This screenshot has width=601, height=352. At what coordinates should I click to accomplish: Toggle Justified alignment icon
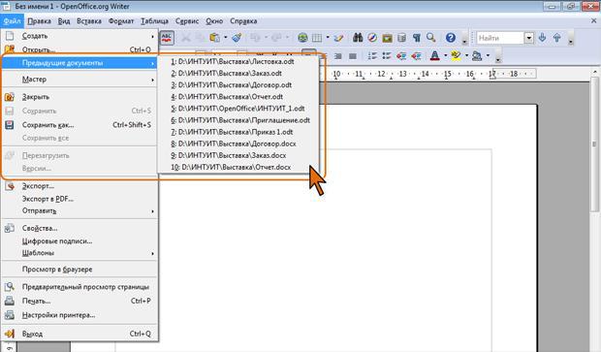(x=353, y=56)
